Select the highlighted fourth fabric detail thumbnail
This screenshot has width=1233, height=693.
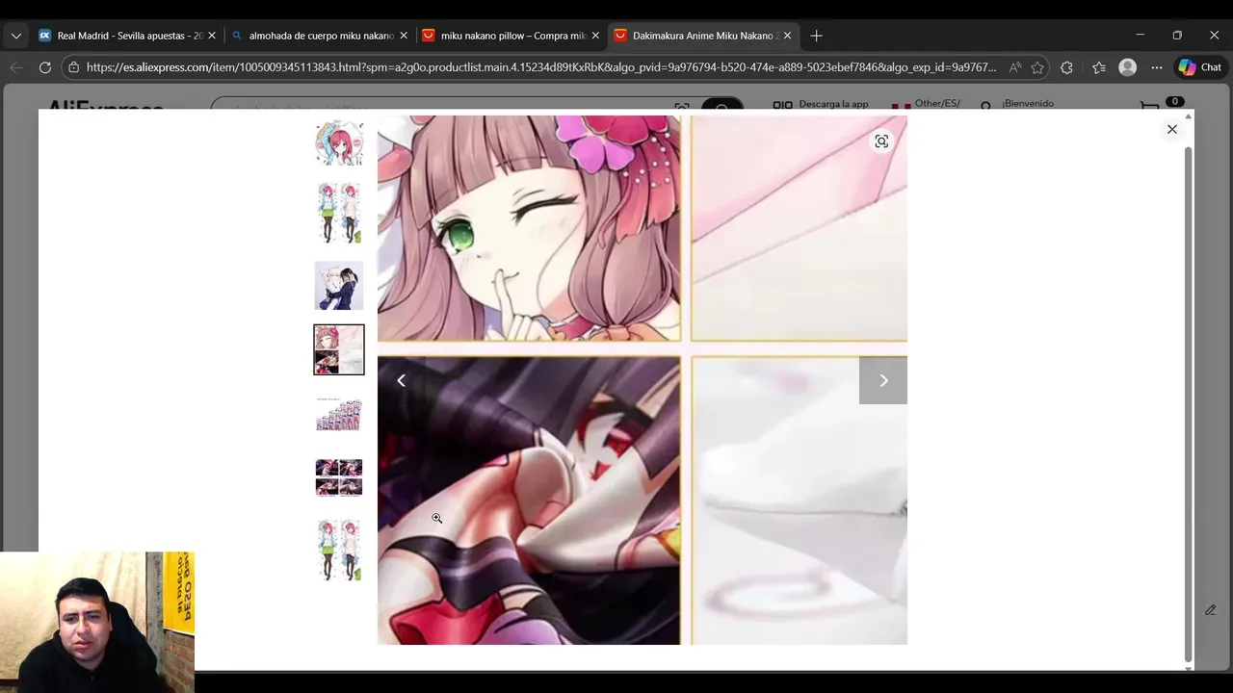click(339, 349)
